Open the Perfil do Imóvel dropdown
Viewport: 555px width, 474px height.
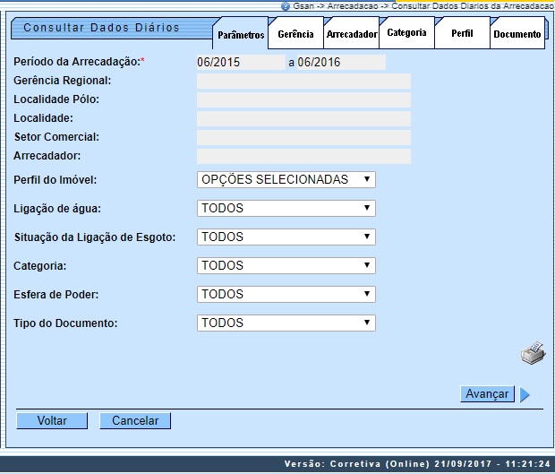point(286,180)
